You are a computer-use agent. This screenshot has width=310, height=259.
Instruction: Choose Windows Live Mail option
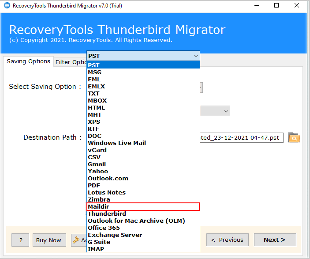point(143,143)
